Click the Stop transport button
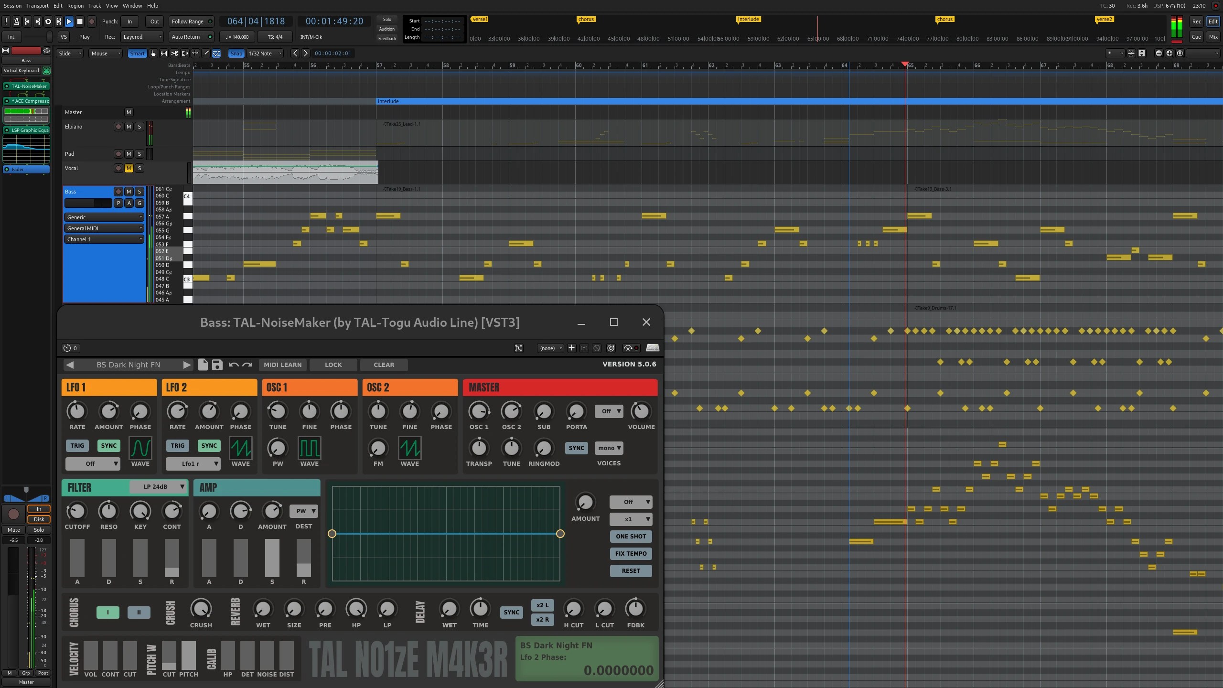Viewport: 1223px width, 688px height. 80,21
